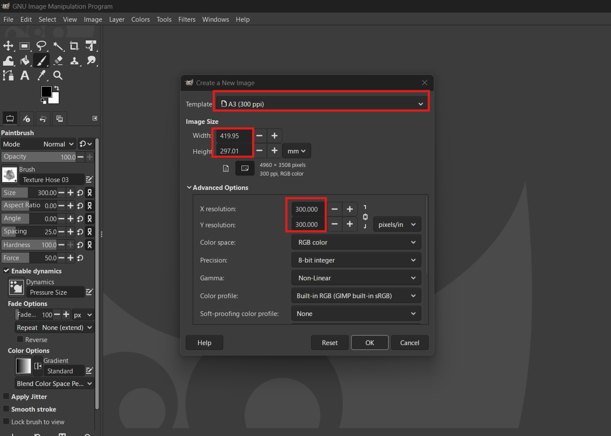Activate the Fuzzy Select wand tool
Image resolution: width=611 pixels, height=436 pixels.
(58, 46)
